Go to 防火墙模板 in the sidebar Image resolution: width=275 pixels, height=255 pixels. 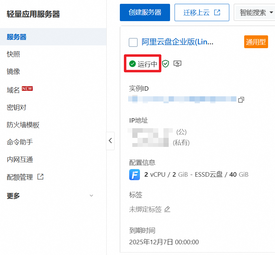point(23,125)
